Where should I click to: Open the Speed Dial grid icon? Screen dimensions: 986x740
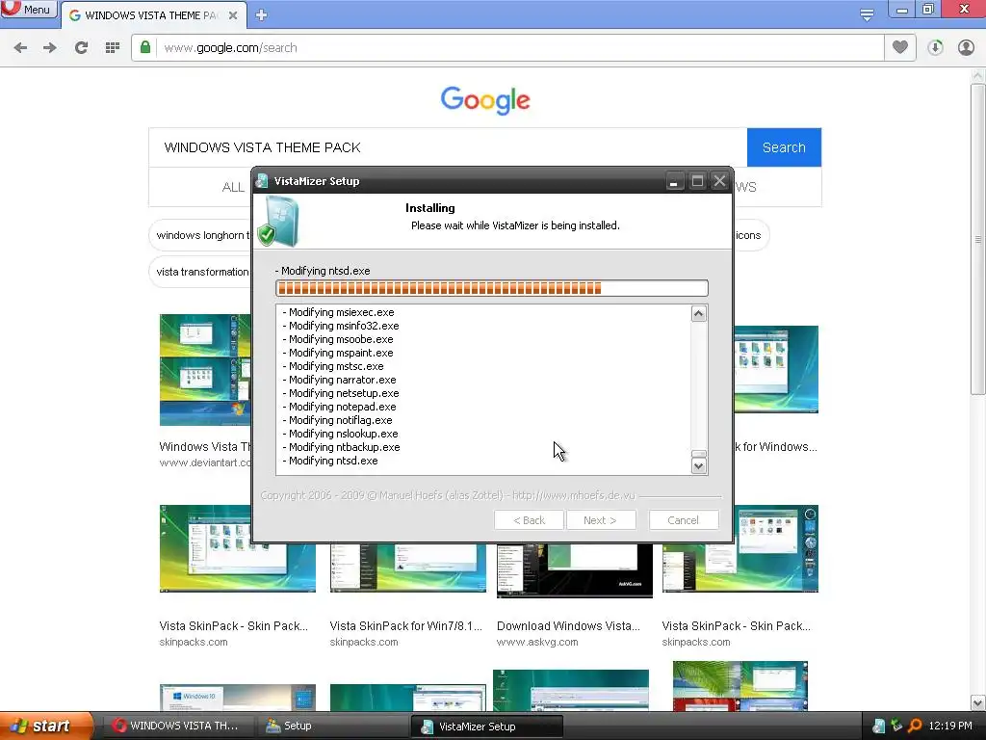(x=113, y=48)
